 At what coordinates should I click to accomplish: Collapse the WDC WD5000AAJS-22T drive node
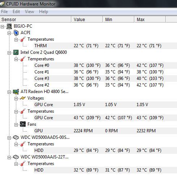9,157
